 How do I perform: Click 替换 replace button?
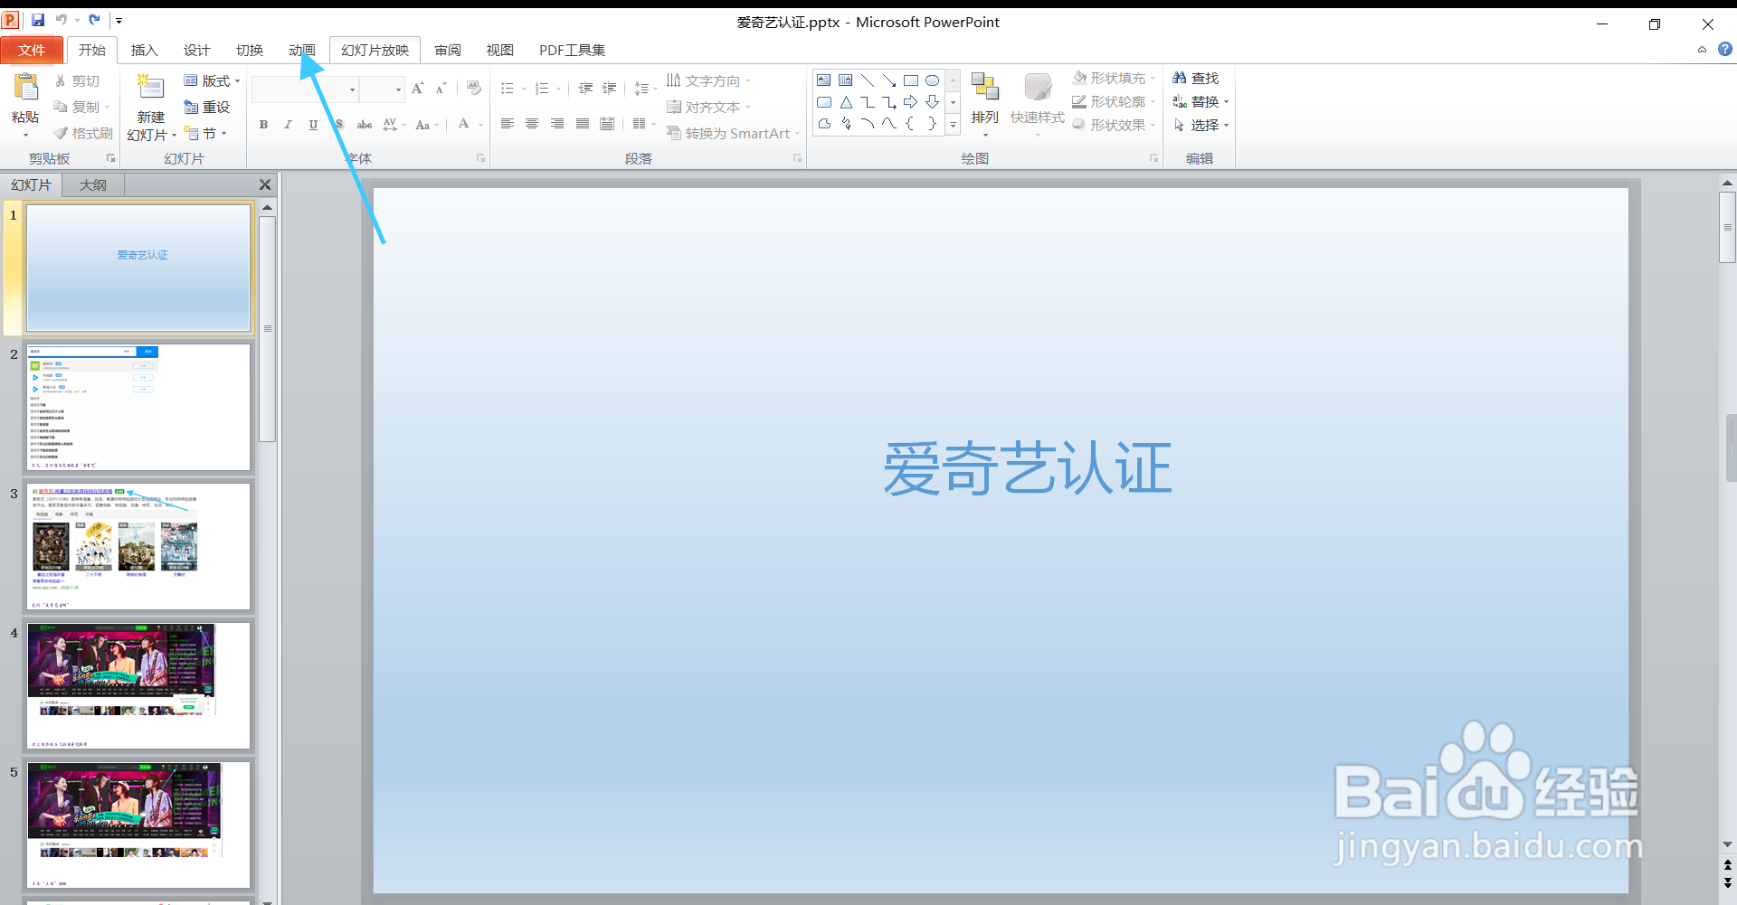1201,102
